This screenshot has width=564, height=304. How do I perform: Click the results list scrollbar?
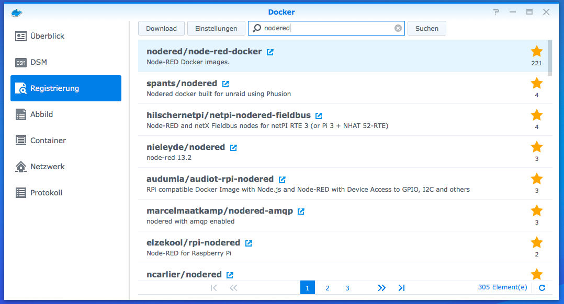(549, 58)
